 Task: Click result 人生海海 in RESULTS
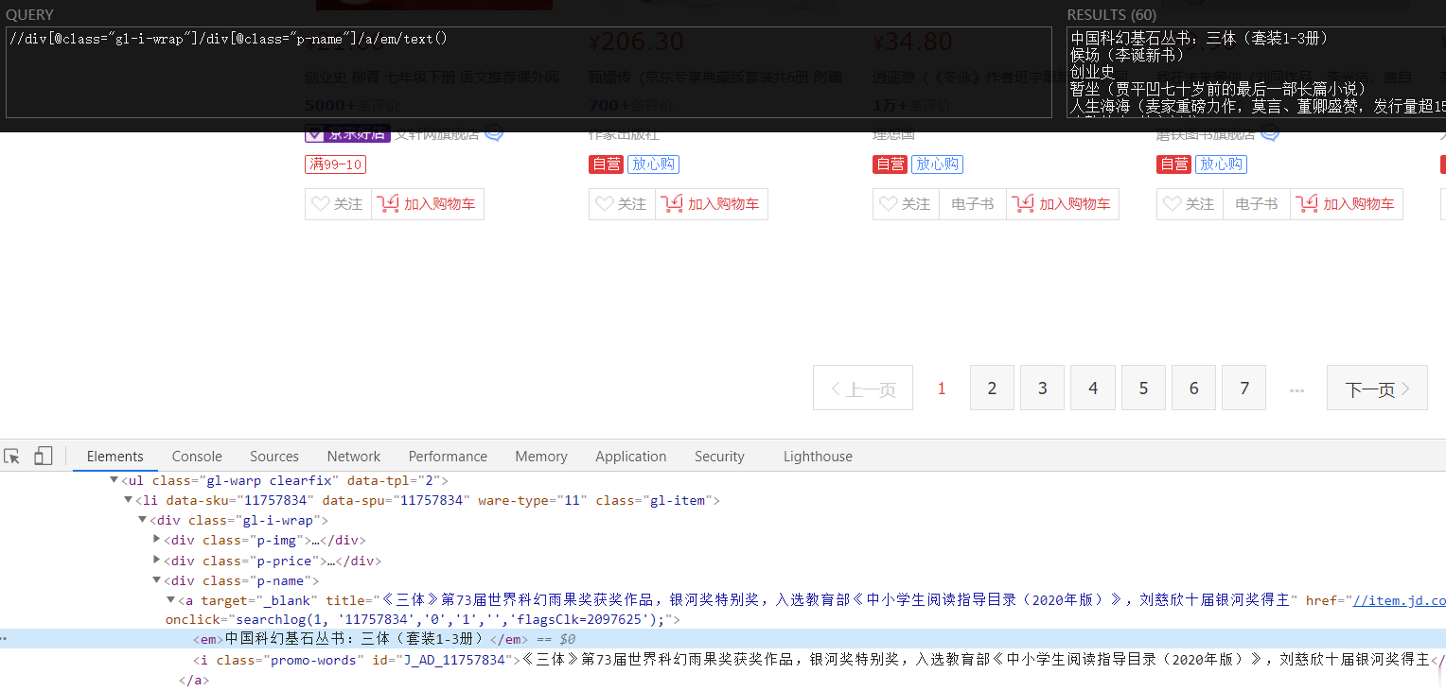pyautogui.click(x=1258, y=106)
